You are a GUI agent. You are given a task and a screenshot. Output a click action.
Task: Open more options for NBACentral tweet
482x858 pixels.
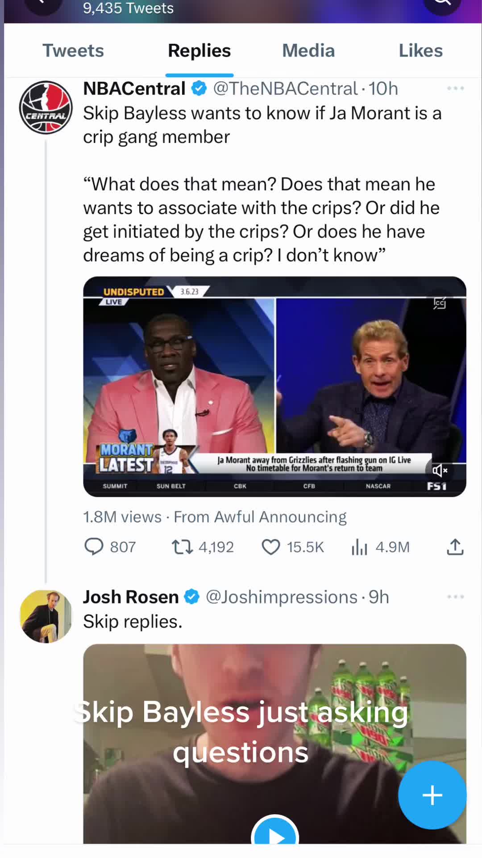point(455,88)
